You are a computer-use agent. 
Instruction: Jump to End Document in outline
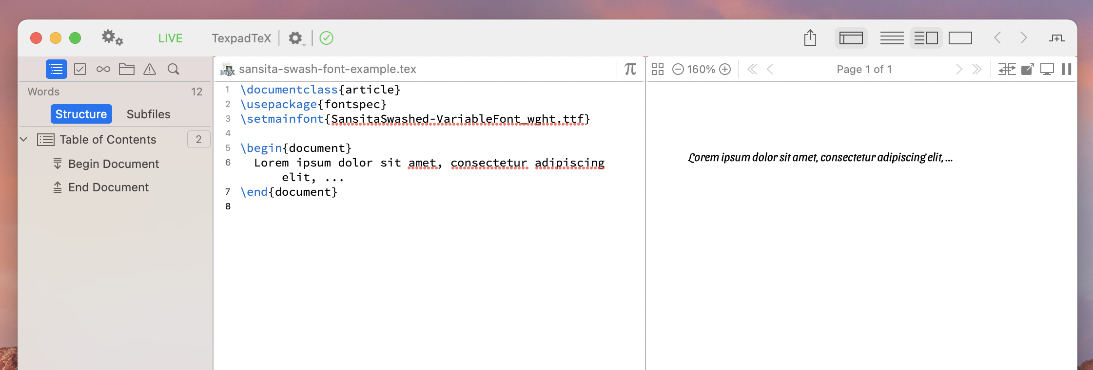[x=108, y=187]
